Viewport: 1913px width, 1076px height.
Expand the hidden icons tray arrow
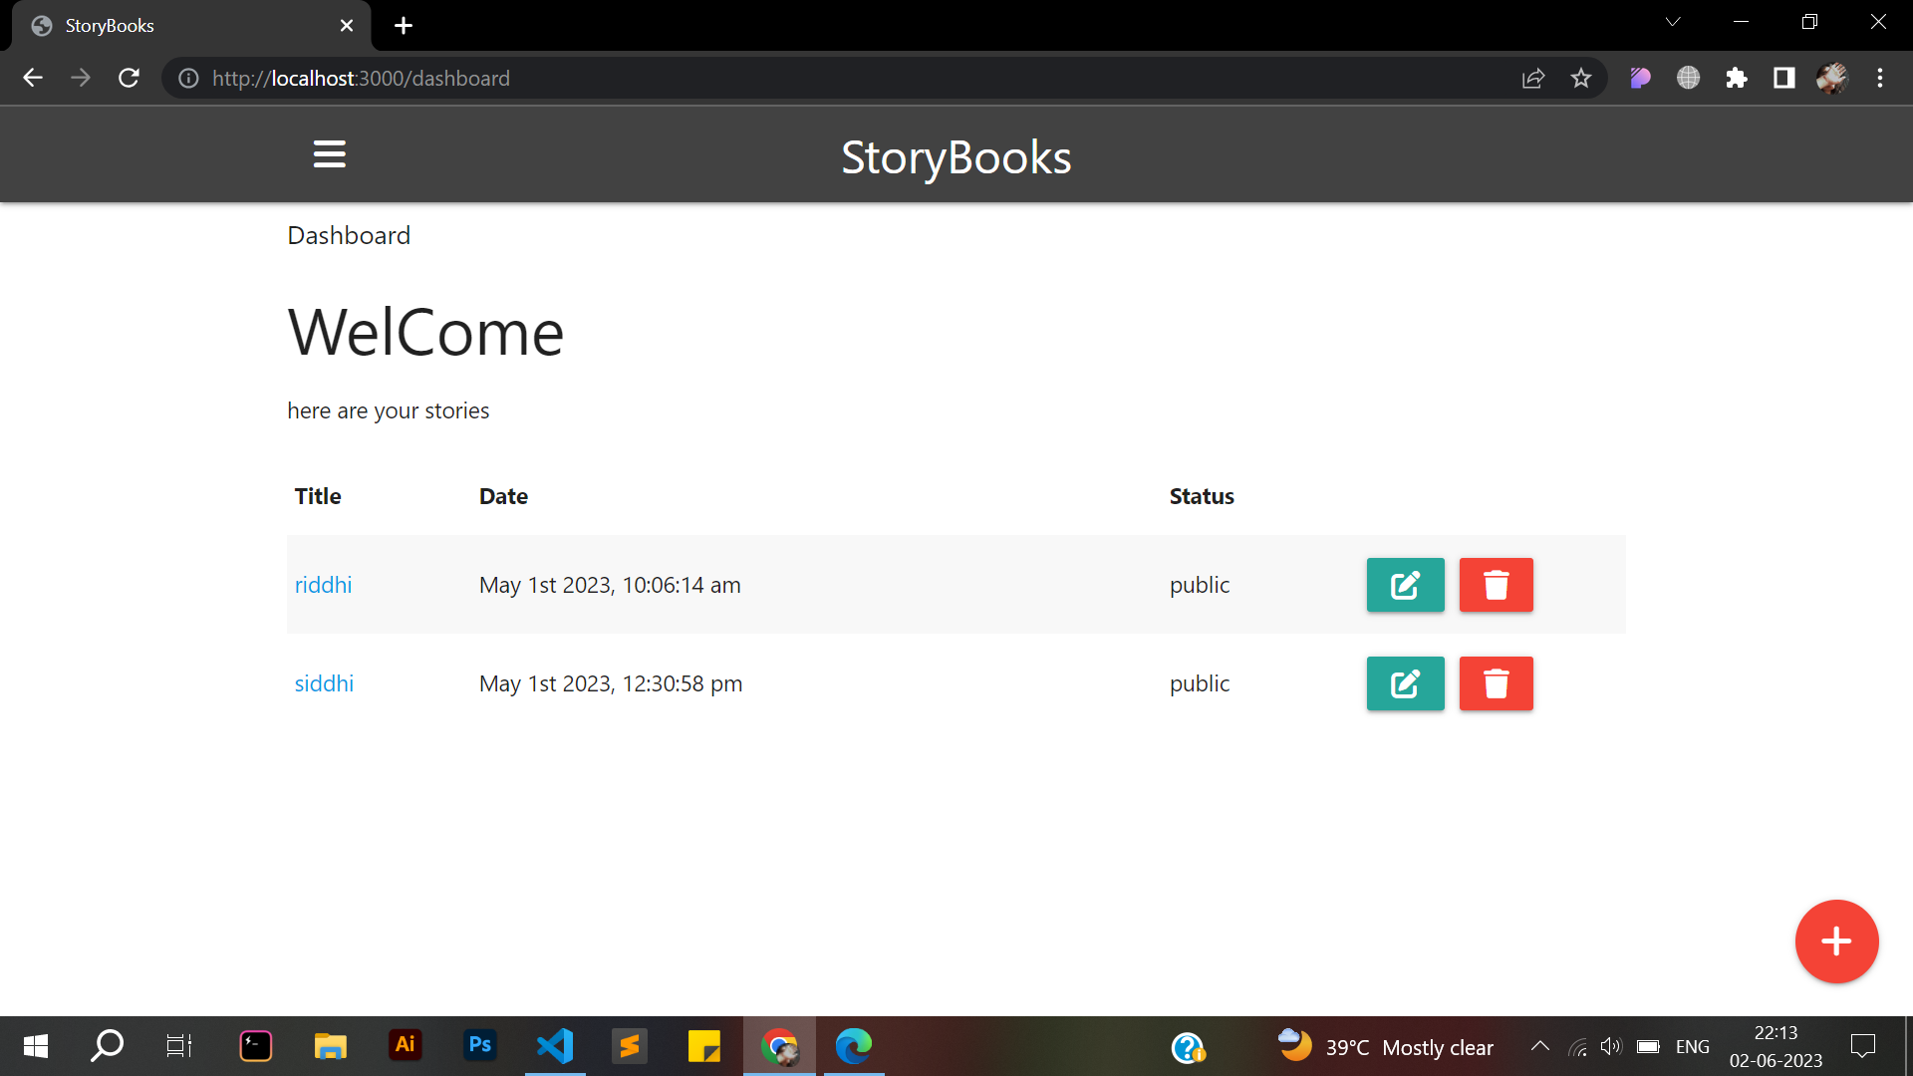[x=1539, y=1046]
